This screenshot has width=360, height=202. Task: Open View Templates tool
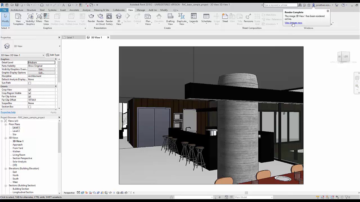18,19
